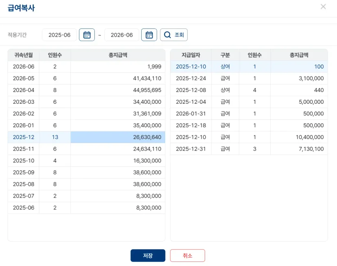Click payment amount 5,000,000
This screenshot has width=337, height=266.
[311, 102]
